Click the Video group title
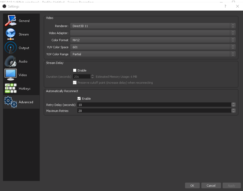This screenshot has height=191, width=243. pos(50,18)
